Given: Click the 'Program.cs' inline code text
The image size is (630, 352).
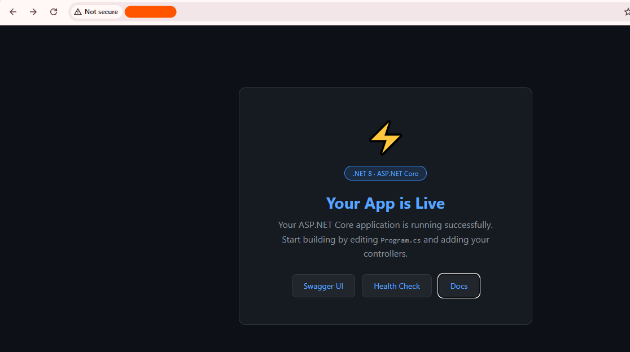Looking at the screenshot, I should (401, 240).
